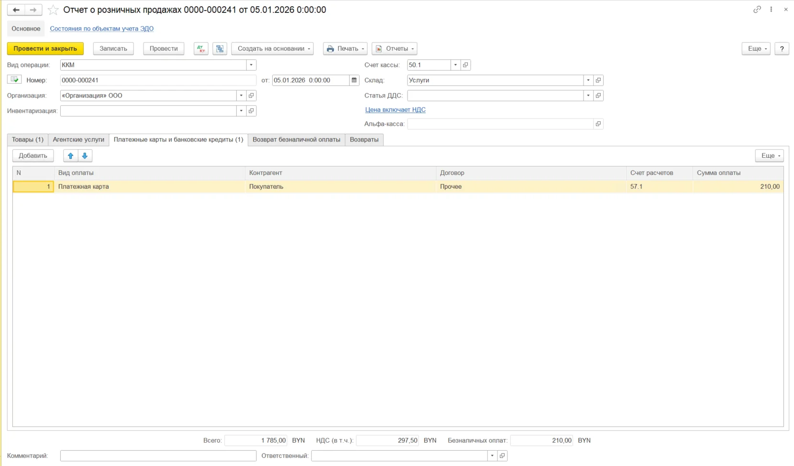794x466 pixels.
Task: Open Печать menu
Action: click(x=345, y=49)
